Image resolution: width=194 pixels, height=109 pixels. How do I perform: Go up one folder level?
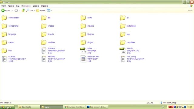tap(23, 10)
